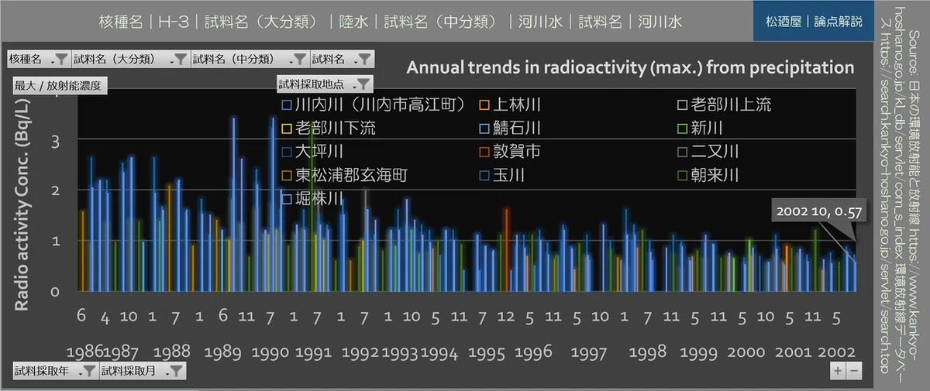Click the orange bar at month 12 of 1995
Image resolution: width=930 pixels, height=391 pixels.
click(x=506, y=249)
